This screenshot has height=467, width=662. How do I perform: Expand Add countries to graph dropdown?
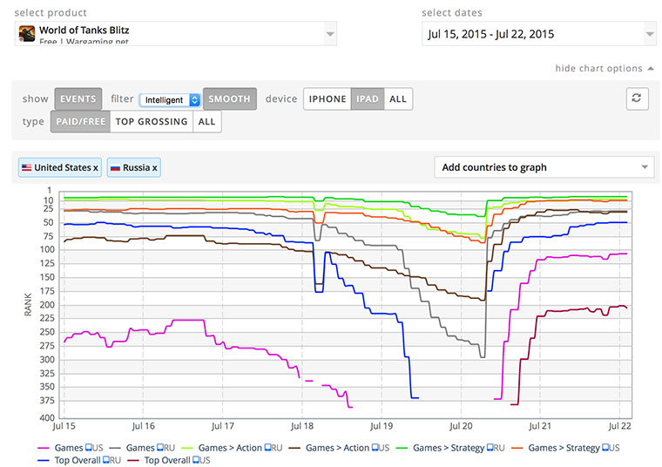[544, 167]
